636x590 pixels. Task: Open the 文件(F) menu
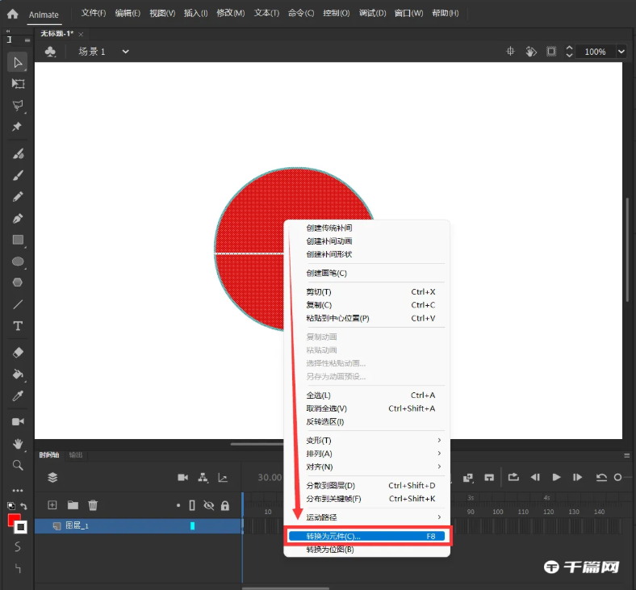click(94, 13)
